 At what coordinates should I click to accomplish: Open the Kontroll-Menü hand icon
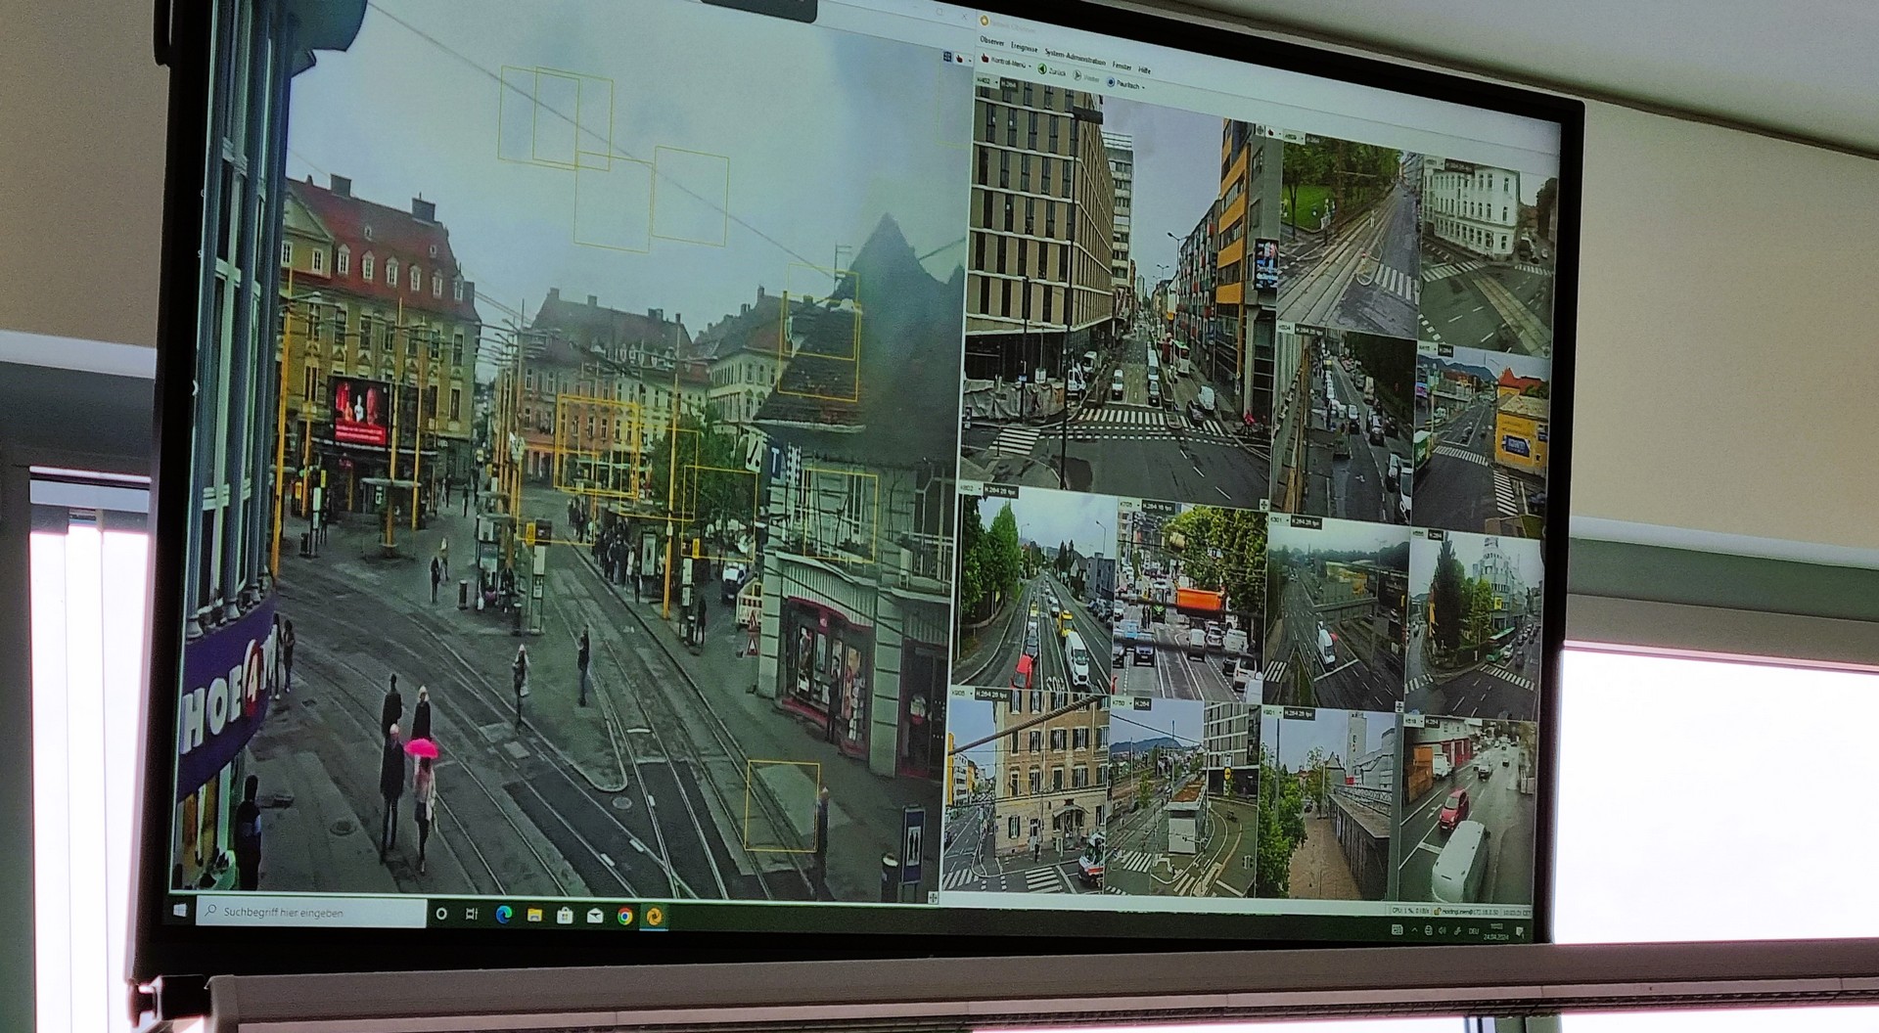click(x=985, y=60)
